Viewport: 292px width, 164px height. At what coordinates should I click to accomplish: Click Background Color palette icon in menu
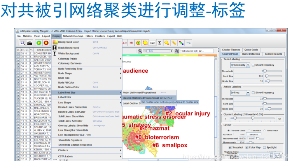(x=55, y=42)
